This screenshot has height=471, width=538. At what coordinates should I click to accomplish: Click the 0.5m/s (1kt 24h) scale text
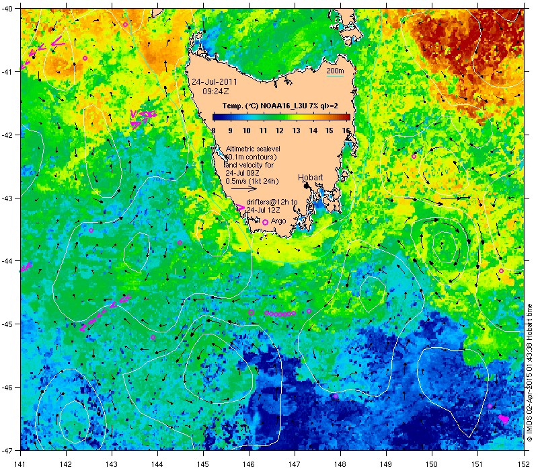tap(252, 181)
